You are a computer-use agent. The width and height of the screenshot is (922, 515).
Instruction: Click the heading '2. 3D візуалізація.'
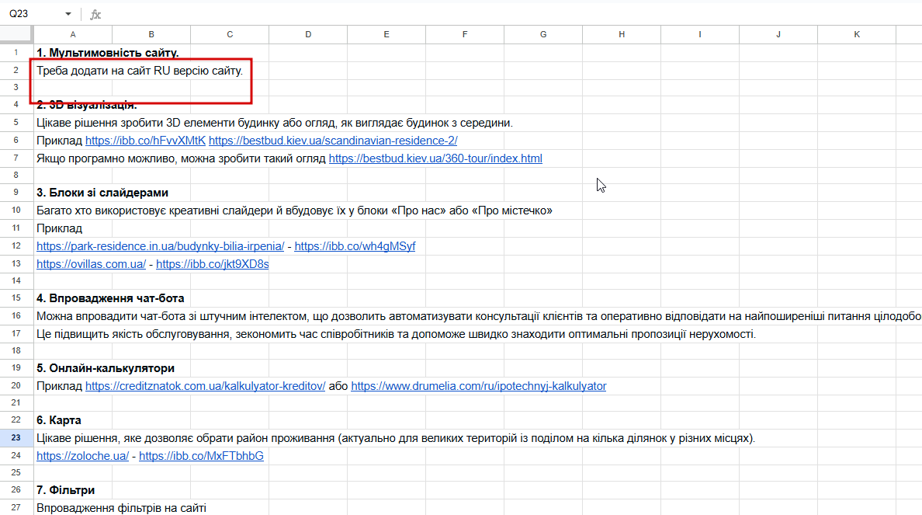click(86, 106)
